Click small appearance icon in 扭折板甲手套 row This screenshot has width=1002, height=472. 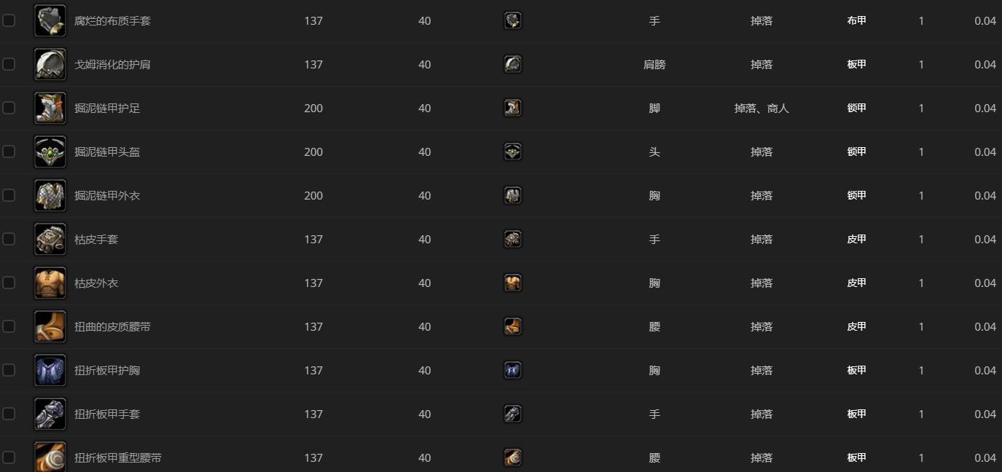(512, 414)
